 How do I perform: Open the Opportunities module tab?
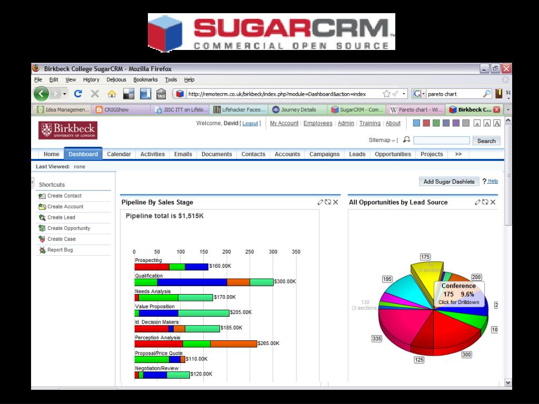pyautogui.click(x=393, y=154)
